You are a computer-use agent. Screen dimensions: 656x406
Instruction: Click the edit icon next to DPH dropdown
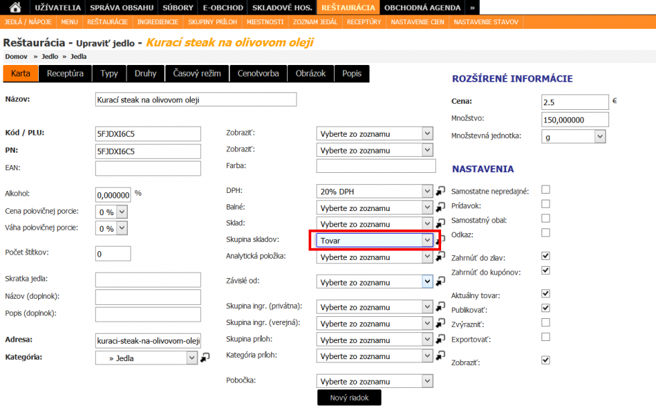point(440,192)
